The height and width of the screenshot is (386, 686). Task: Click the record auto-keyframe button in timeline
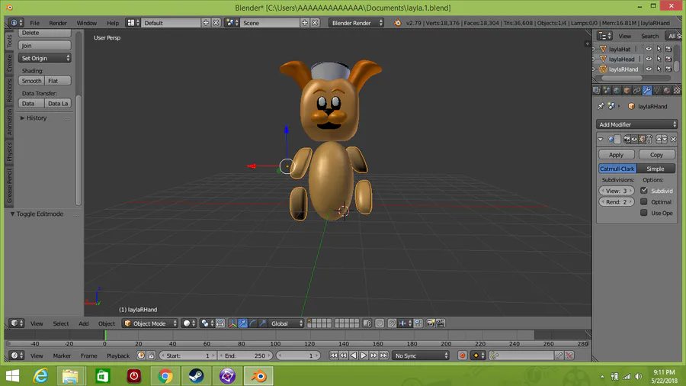point(463,355)
